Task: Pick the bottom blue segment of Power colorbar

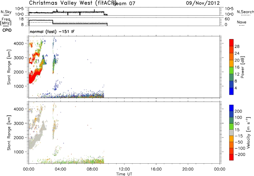Action: click(231, 91)
